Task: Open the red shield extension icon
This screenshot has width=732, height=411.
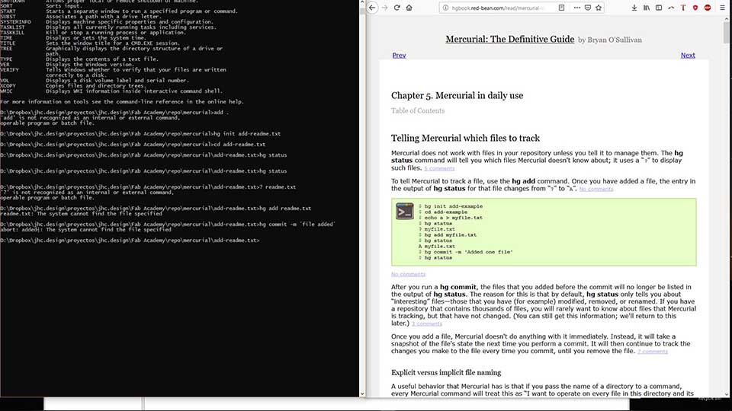Action: [x=695, y=8]
